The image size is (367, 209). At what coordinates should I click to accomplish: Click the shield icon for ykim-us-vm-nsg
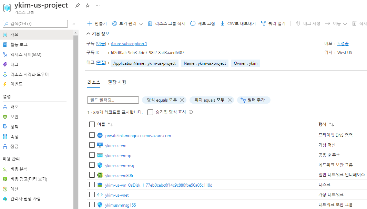(x=100, y=165)
